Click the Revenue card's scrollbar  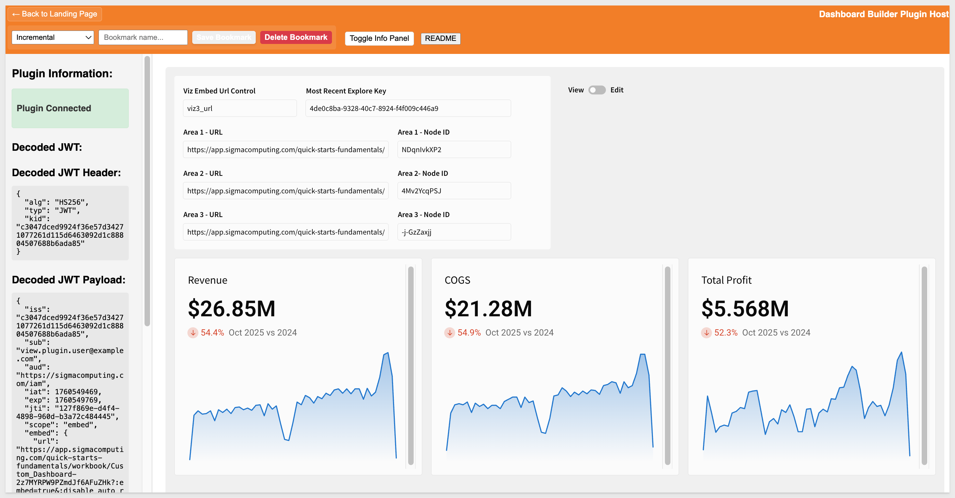click(x=411, y=365)
